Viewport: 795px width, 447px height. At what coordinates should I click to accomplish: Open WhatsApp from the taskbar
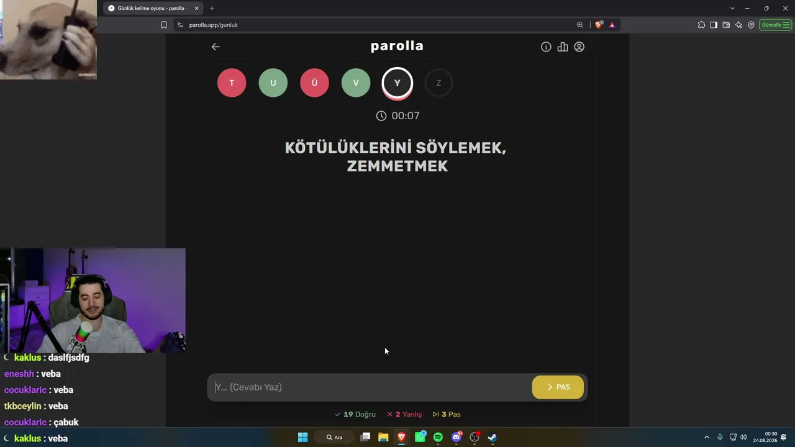[x=420, y=437]
